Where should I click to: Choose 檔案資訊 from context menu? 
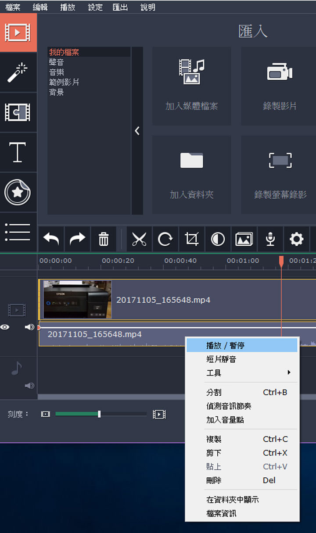(x=242, y=513)
